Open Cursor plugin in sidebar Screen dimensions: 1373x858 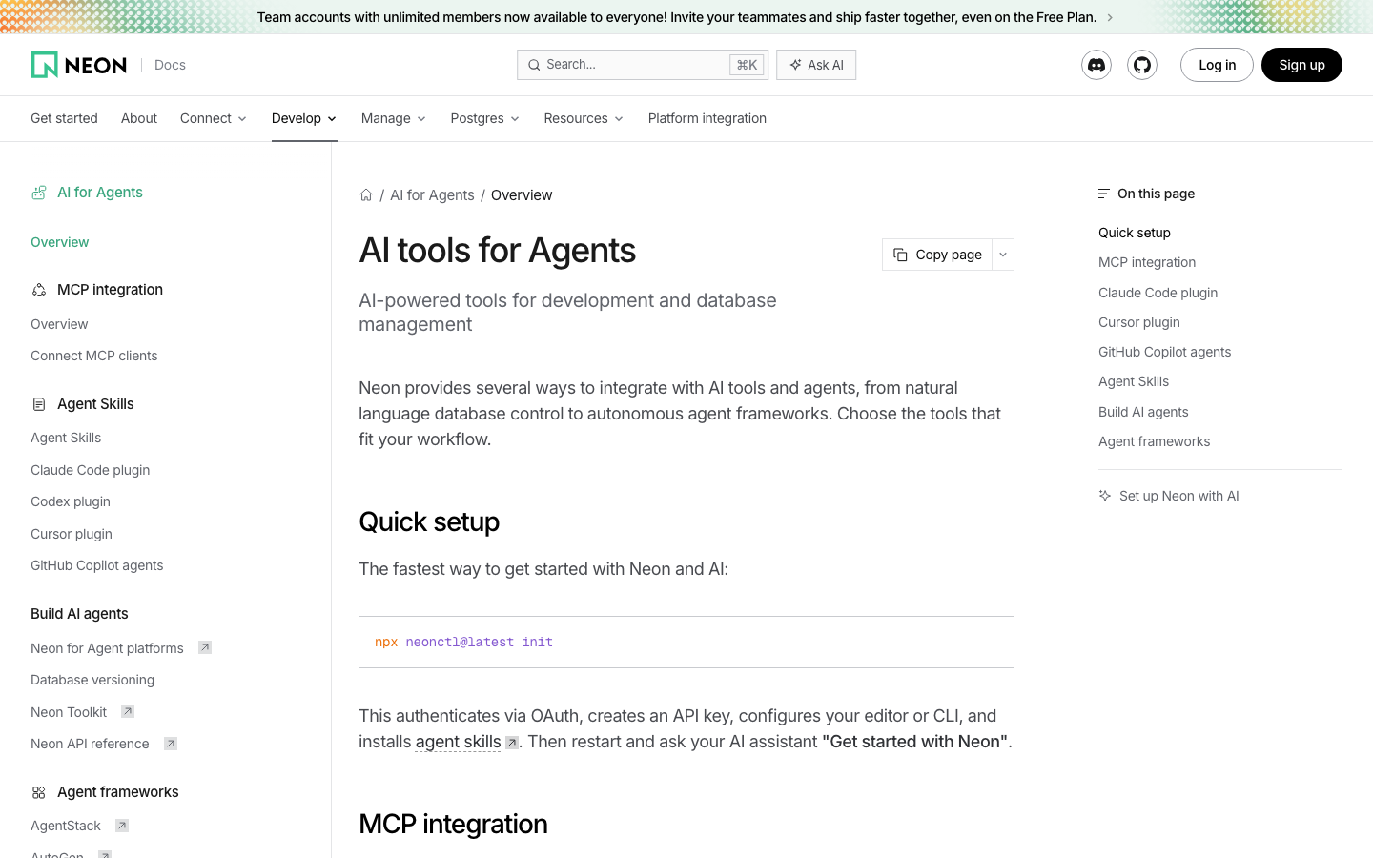(x=72, y=534)
